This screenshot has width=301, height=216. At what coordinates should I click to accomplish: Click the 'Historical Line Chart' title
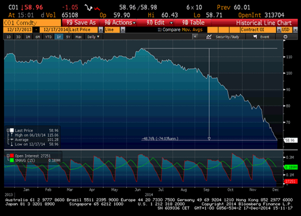pos(264,23)
